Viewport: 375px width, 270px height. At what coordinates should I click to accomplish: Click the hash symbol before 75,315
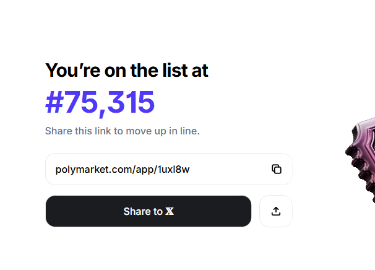coord(54,103)
